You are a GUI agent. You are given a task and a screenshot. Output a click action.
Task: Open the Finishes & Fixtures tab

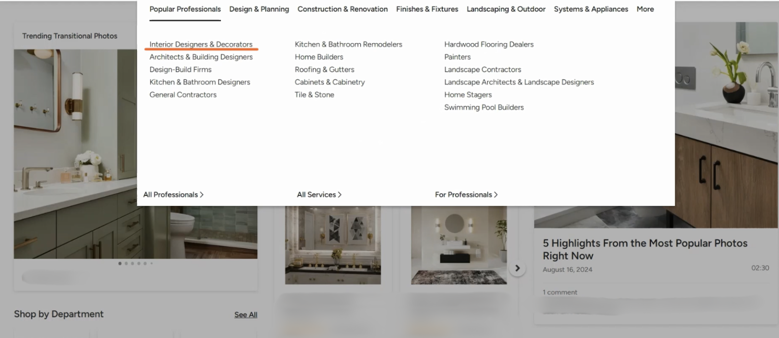coord(427,9)
